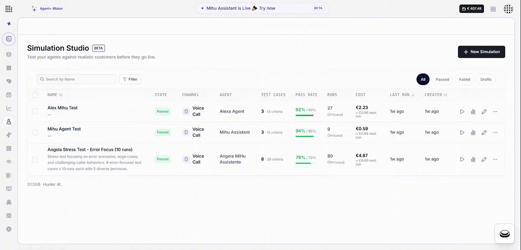
Task: Open the flask Simulation Studio sidebar icon
Action: pos(9,121)
